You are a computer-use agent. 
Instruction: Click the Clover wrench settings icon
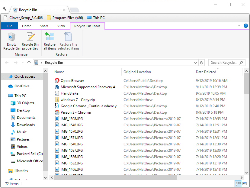click(5, 9)
